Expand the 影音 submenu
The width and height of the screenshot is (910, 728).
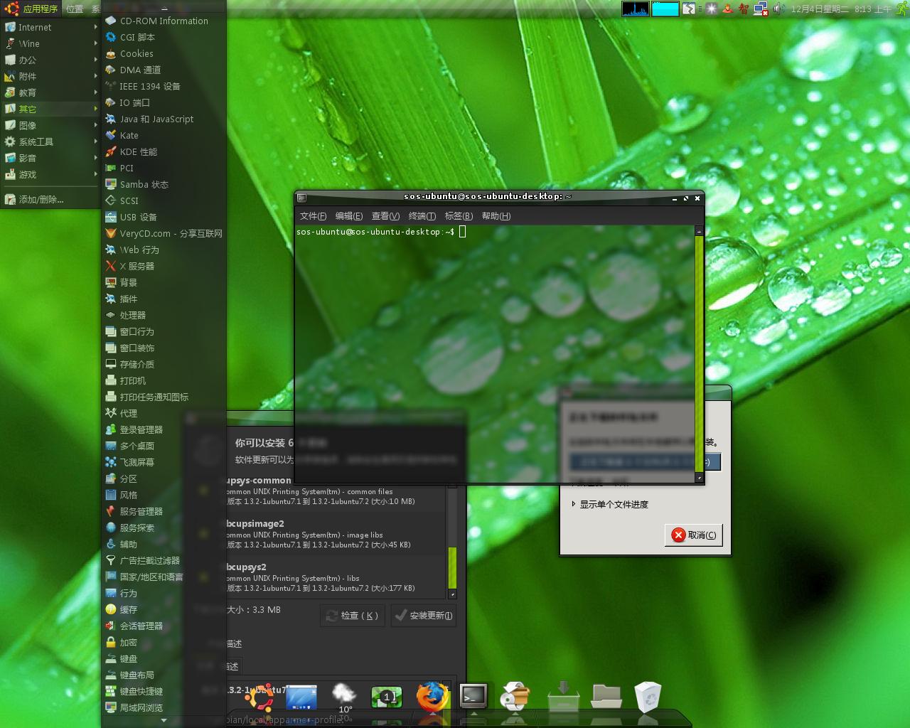(x=50, y=158)
